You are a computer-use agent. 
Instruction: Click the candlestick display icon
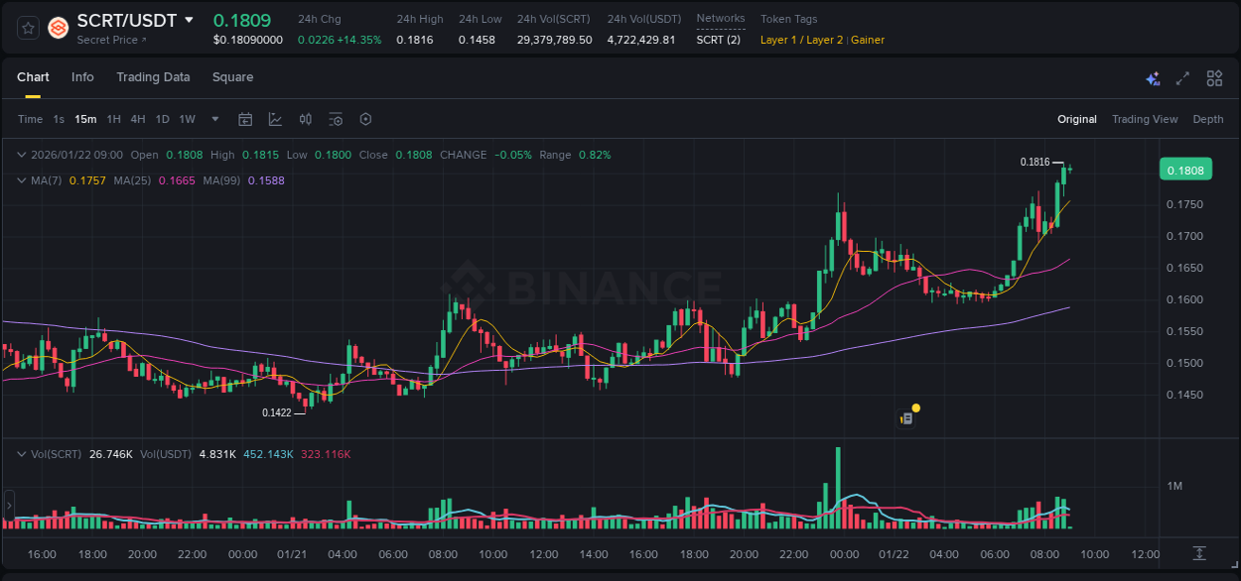click(x=305, y=119)
